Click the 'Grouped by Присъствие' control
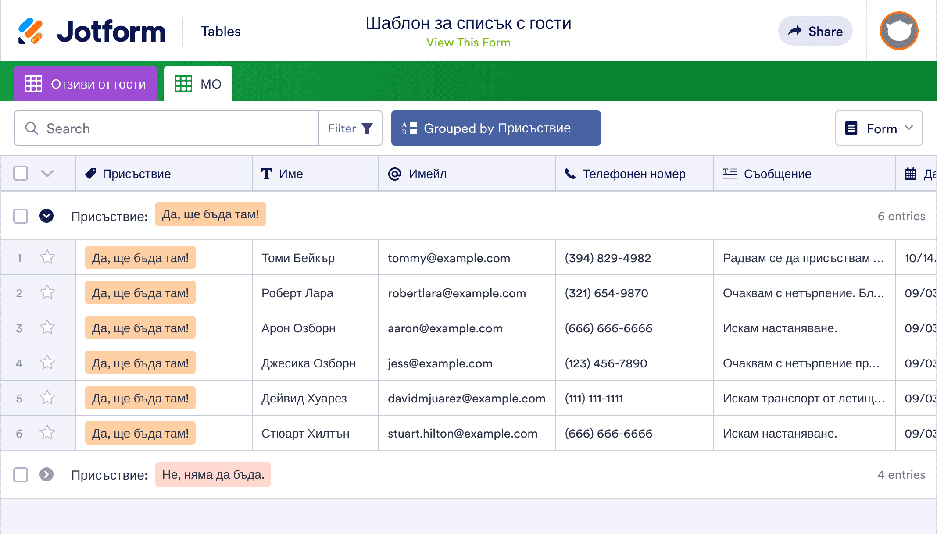This screenshot has width=937, height=534. tap(496, 128)
